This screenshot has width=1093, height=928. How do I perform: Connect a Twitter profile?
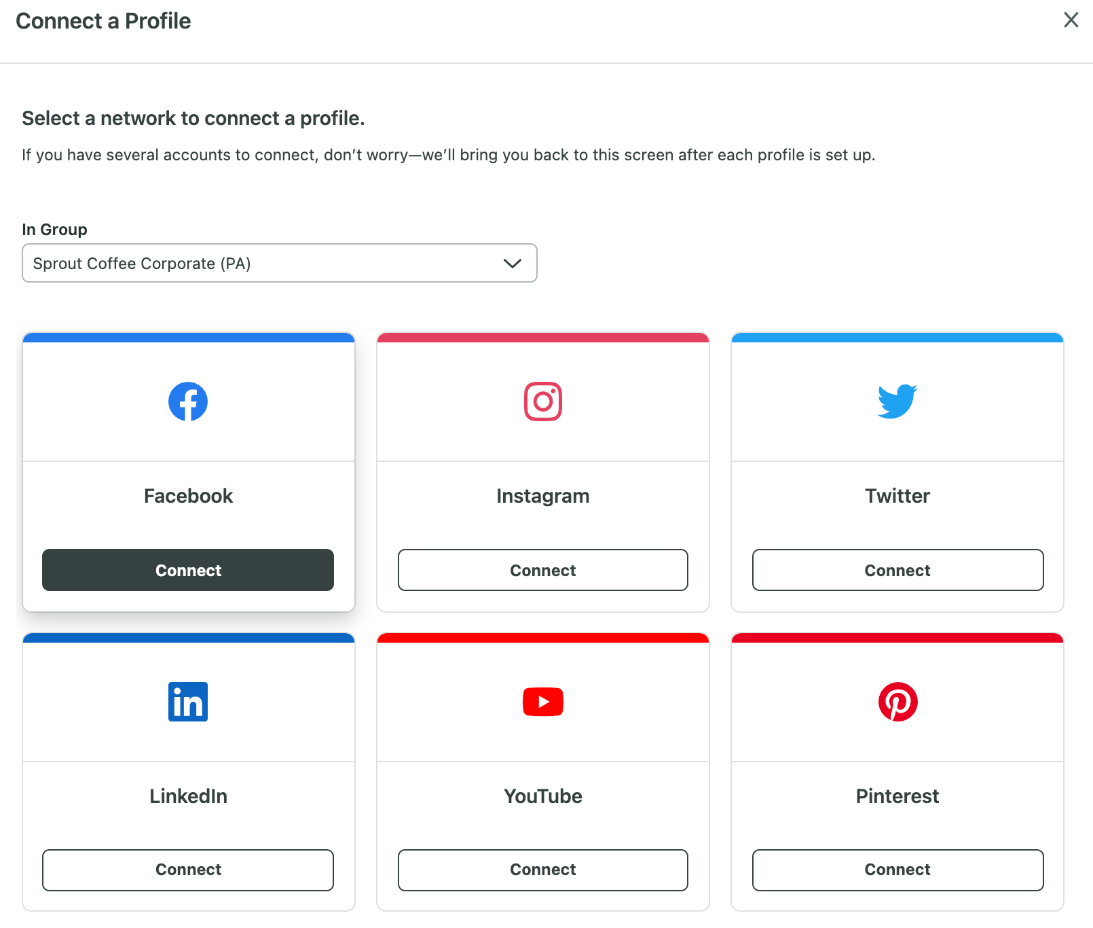(897, 570)
